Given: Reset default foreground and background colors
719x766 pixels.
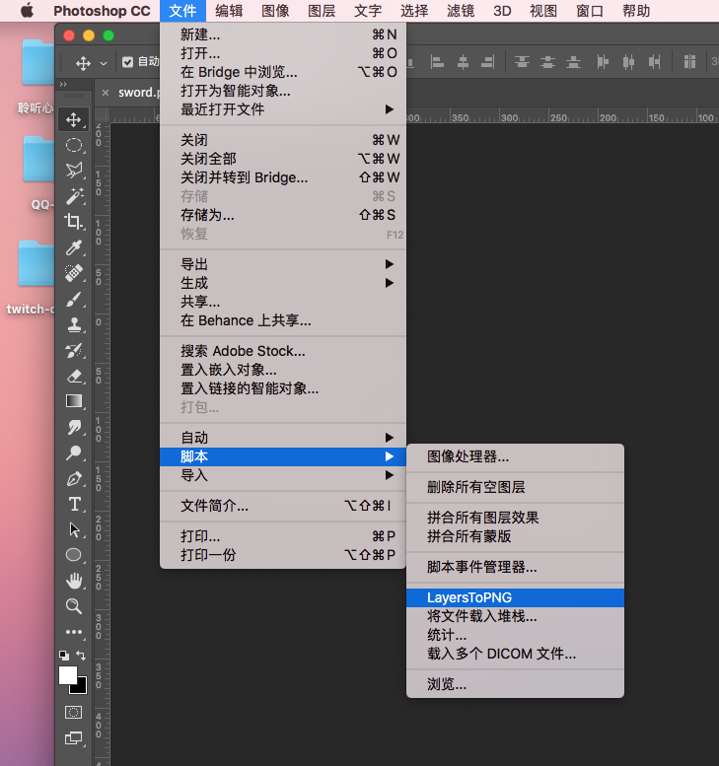Looking at the screenshot, I should [64, 656].
